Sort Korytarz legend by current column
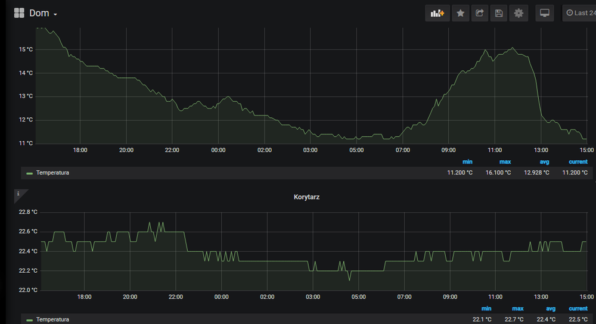The width and height of the screenshot is (596, 324). pos(578,309)
